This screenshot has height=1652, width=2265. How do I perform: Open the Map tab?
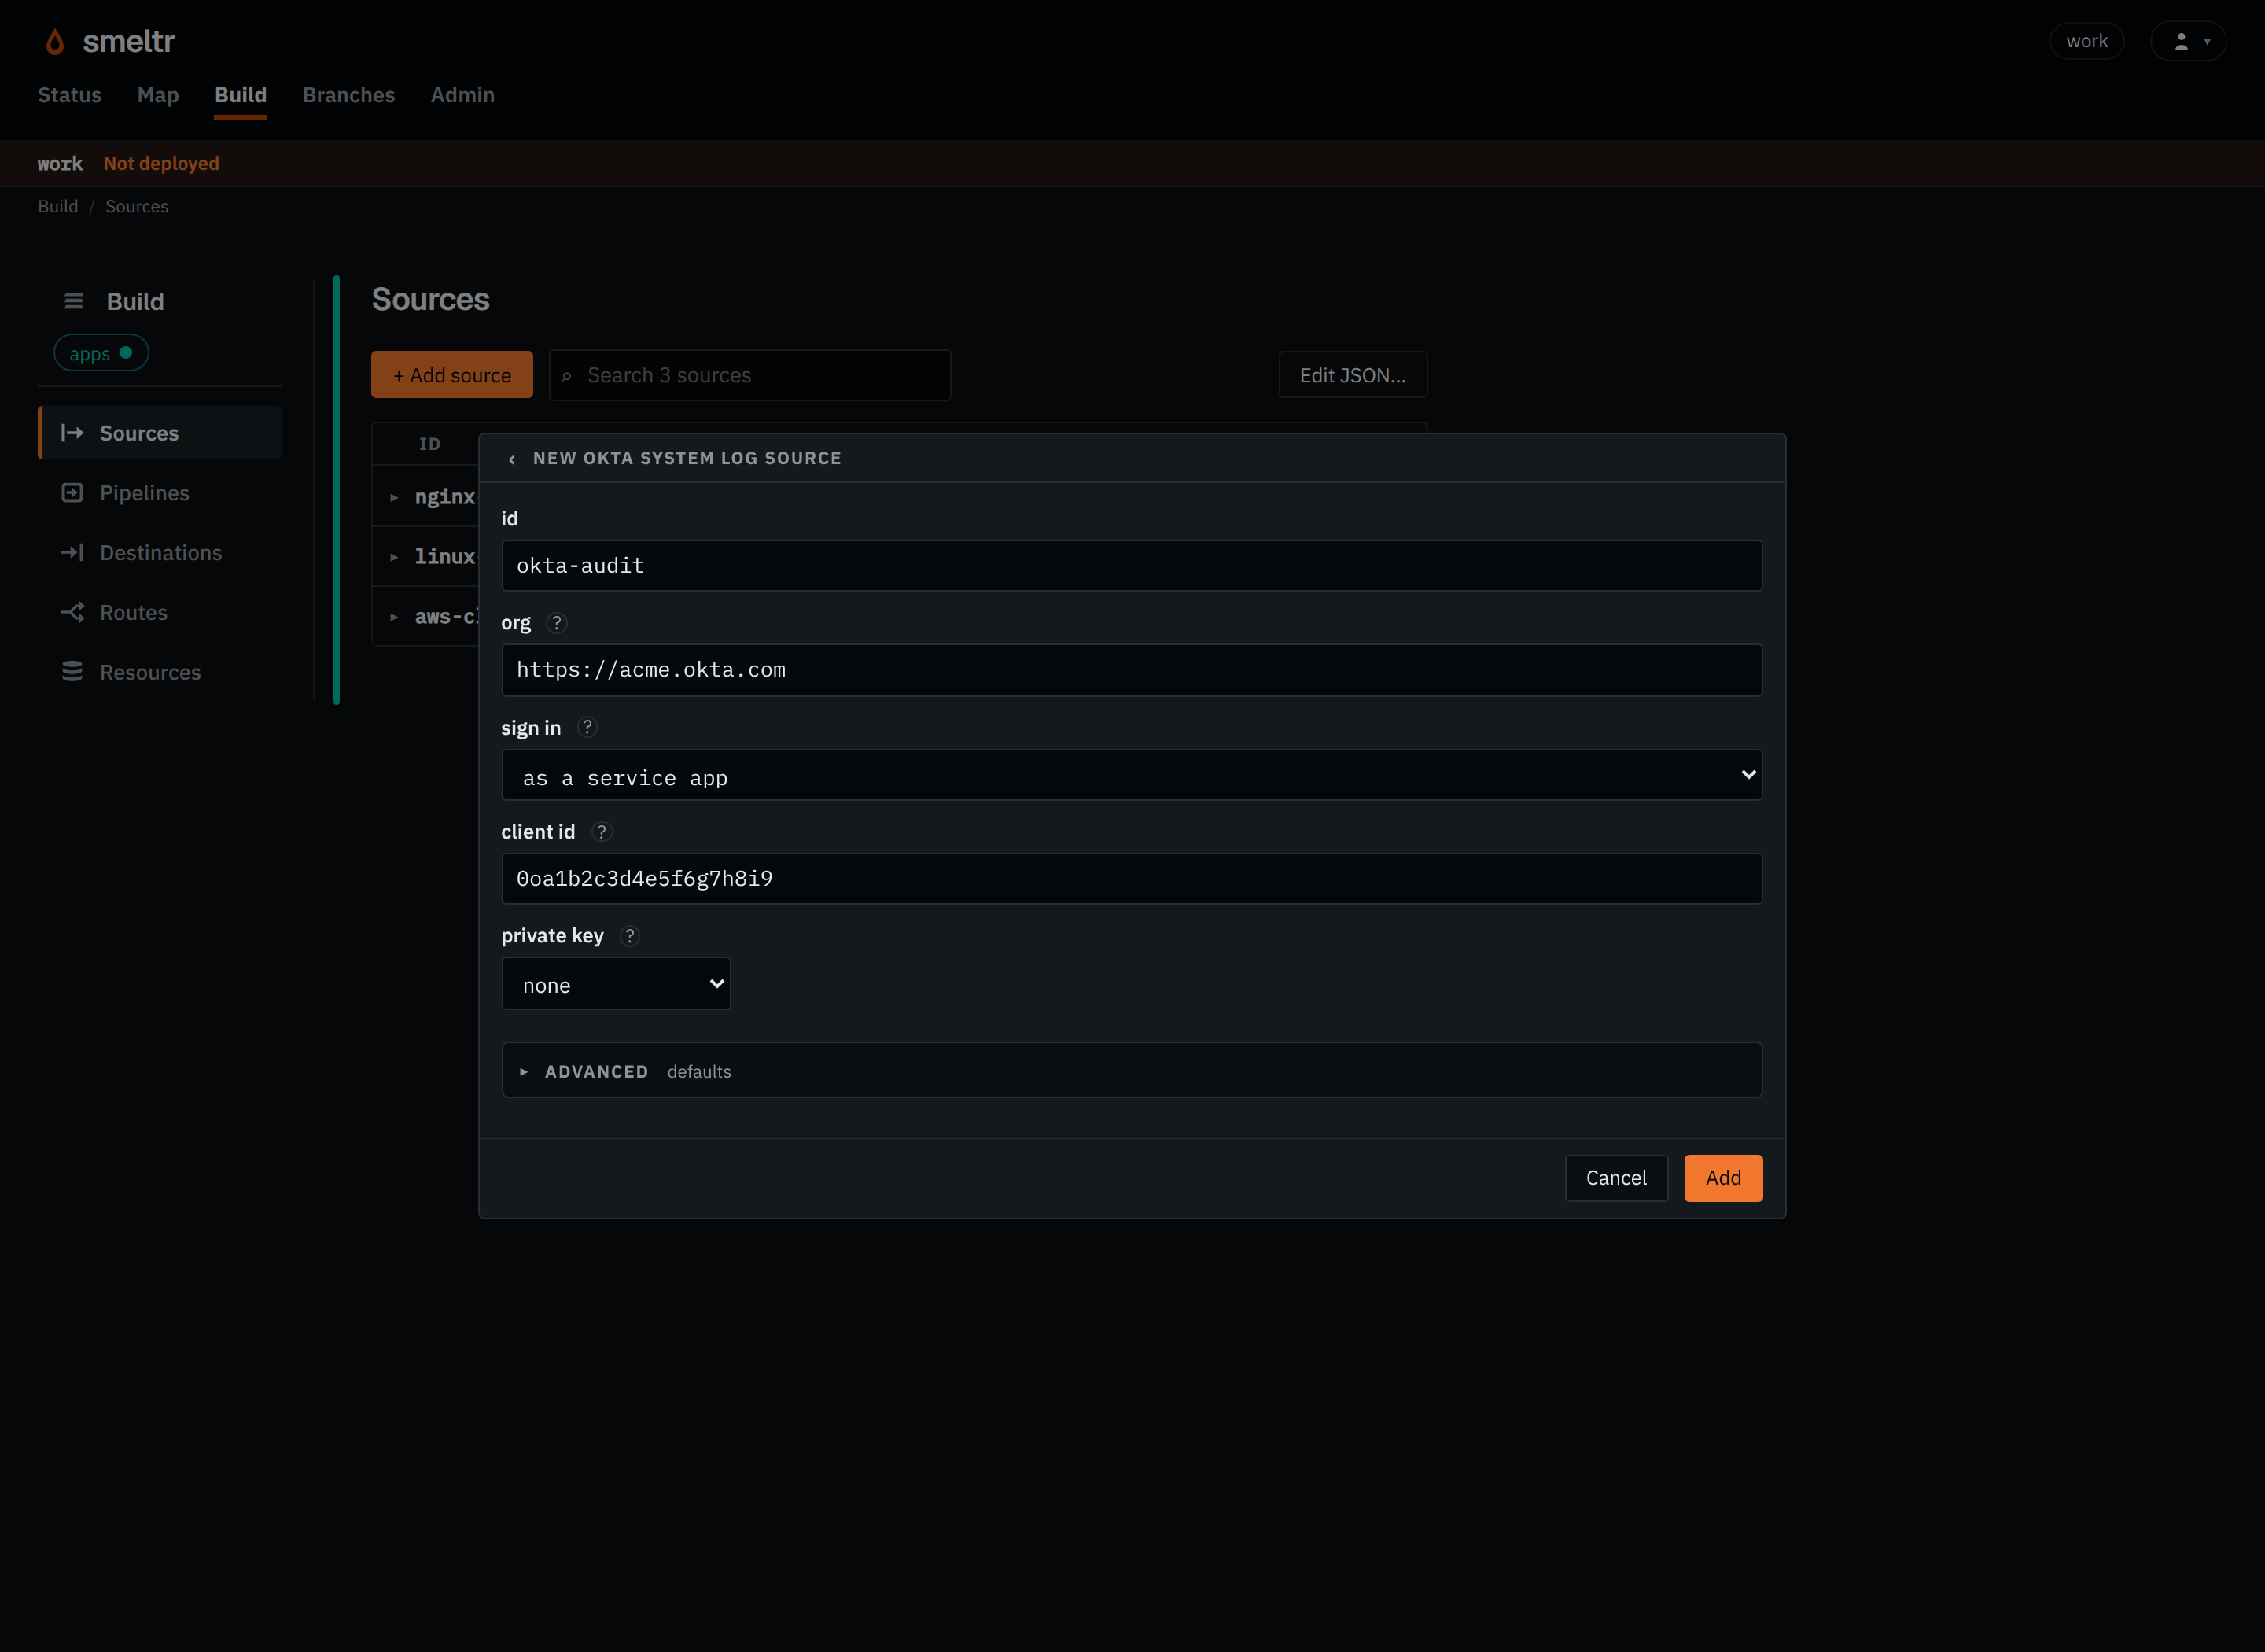(158, 95)
